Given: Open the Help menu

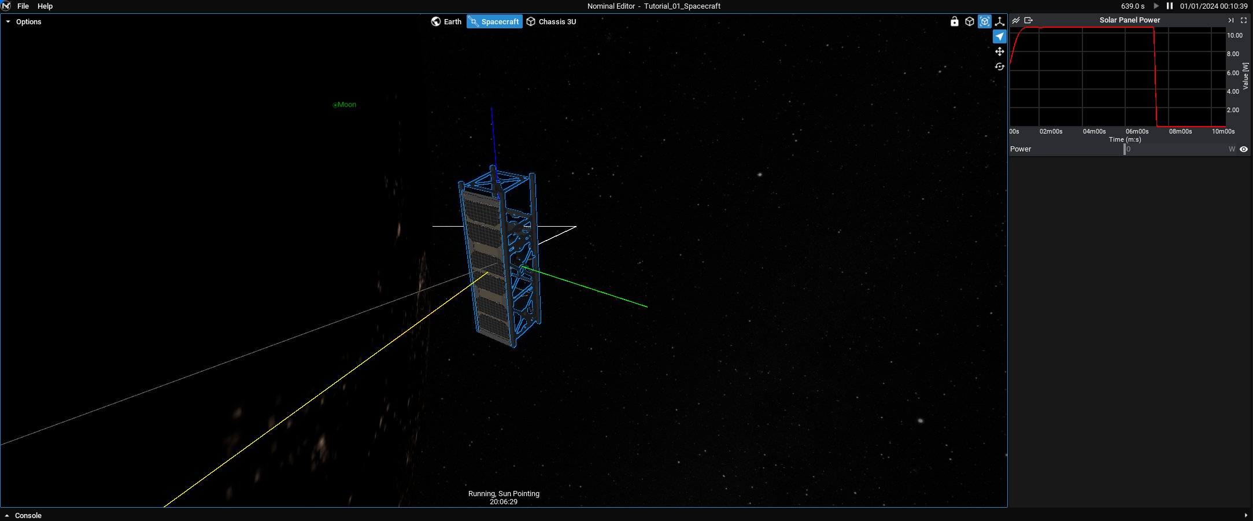Looking at the screenshot, I should coord(45,6).
